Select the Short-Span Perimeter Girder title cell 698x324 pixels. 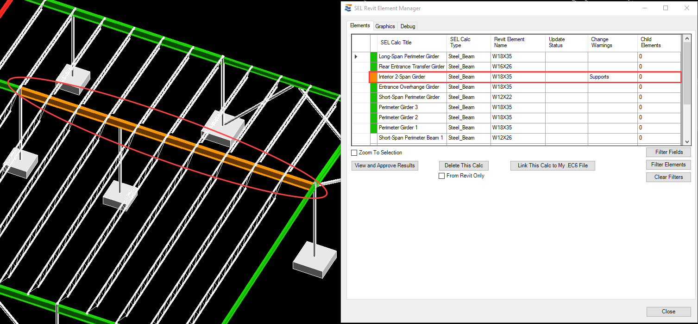(412, 97)
